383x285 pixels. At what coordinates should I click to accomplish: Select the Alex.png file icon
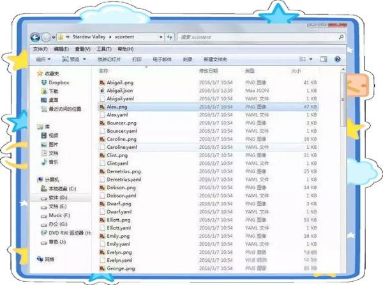click(x=102, y=107)
